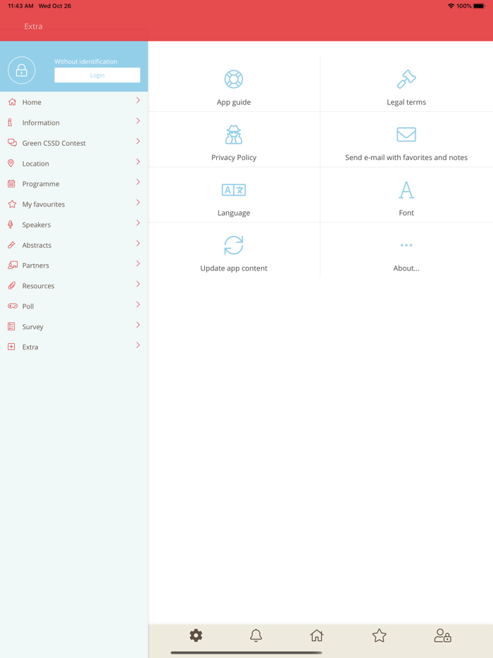Image resolution: width=493 pixels, height=658 pixels.
Task: Tap the Legal terms gavel icon
Action: (406, 79)
